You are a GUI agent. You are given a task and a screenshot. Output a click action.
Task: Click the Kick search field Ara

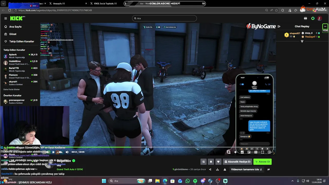tap(164, 18)
